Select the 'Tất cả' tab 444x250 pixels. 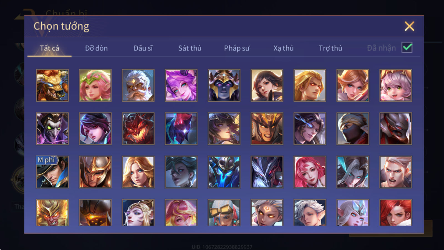click(49, 48)
